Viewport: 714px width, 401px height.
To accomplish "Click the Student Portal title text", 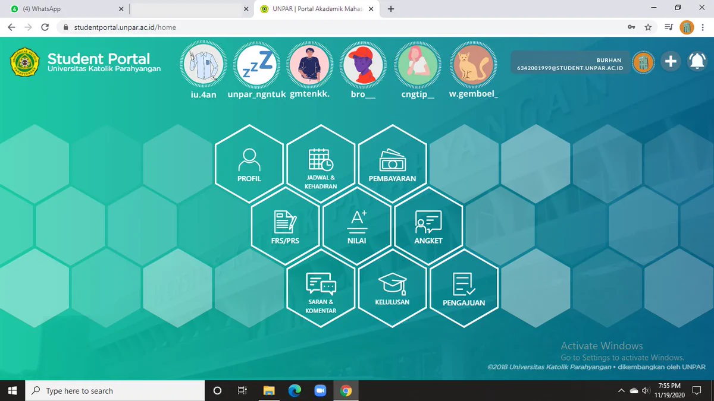I will tap(99, 58).
